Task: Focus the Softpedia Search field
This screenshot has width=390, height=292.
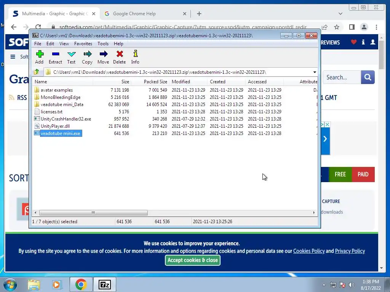Action: [x=342, y=77]
